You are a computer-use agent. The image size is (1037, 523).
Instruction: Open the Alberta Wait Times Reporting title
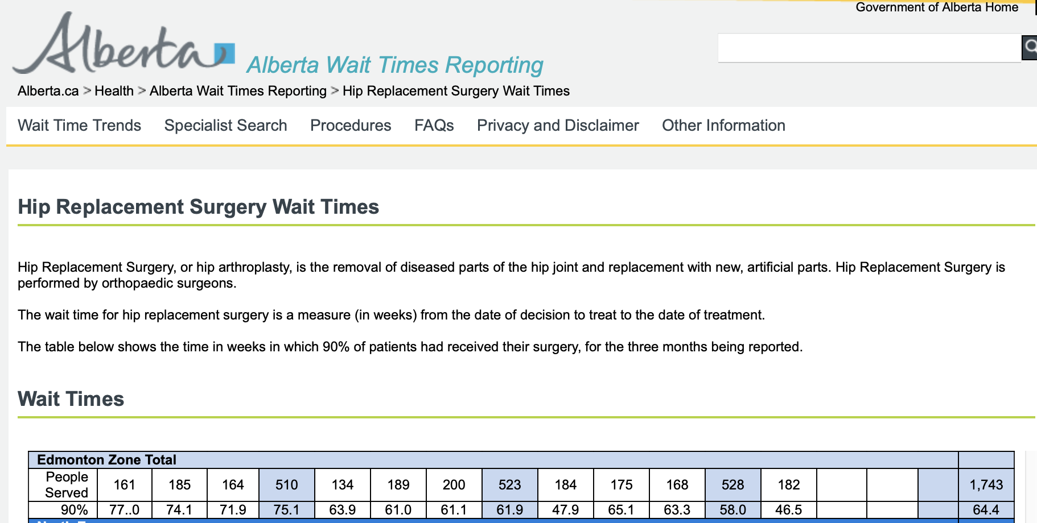click(x=395, y=65)
